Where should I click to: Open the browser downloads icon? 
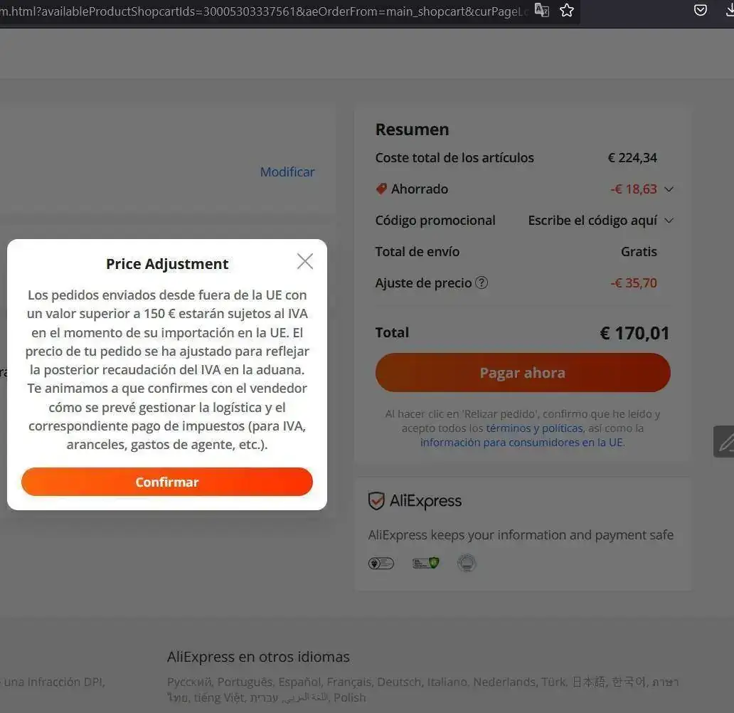coord(729,10)
